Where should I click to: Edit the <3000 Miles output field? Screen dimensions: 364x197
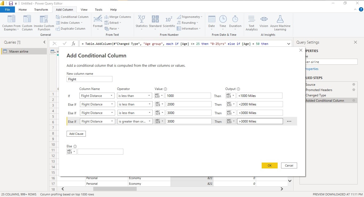click(260, 113)
